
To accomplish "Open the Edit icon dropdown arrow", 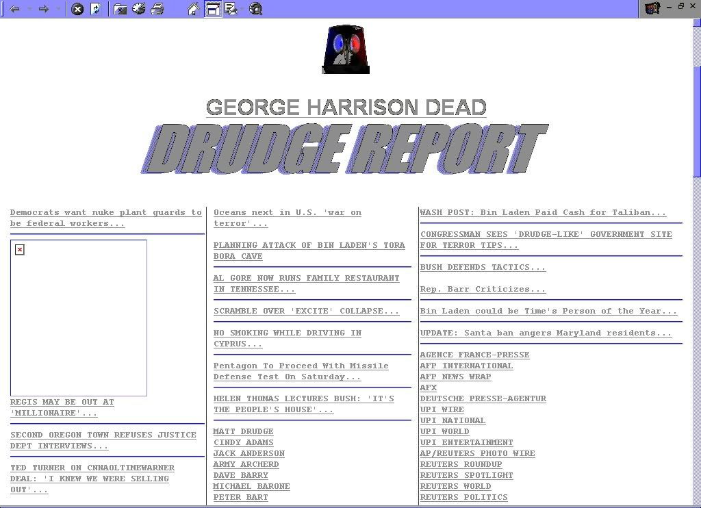I will (242, 9).
